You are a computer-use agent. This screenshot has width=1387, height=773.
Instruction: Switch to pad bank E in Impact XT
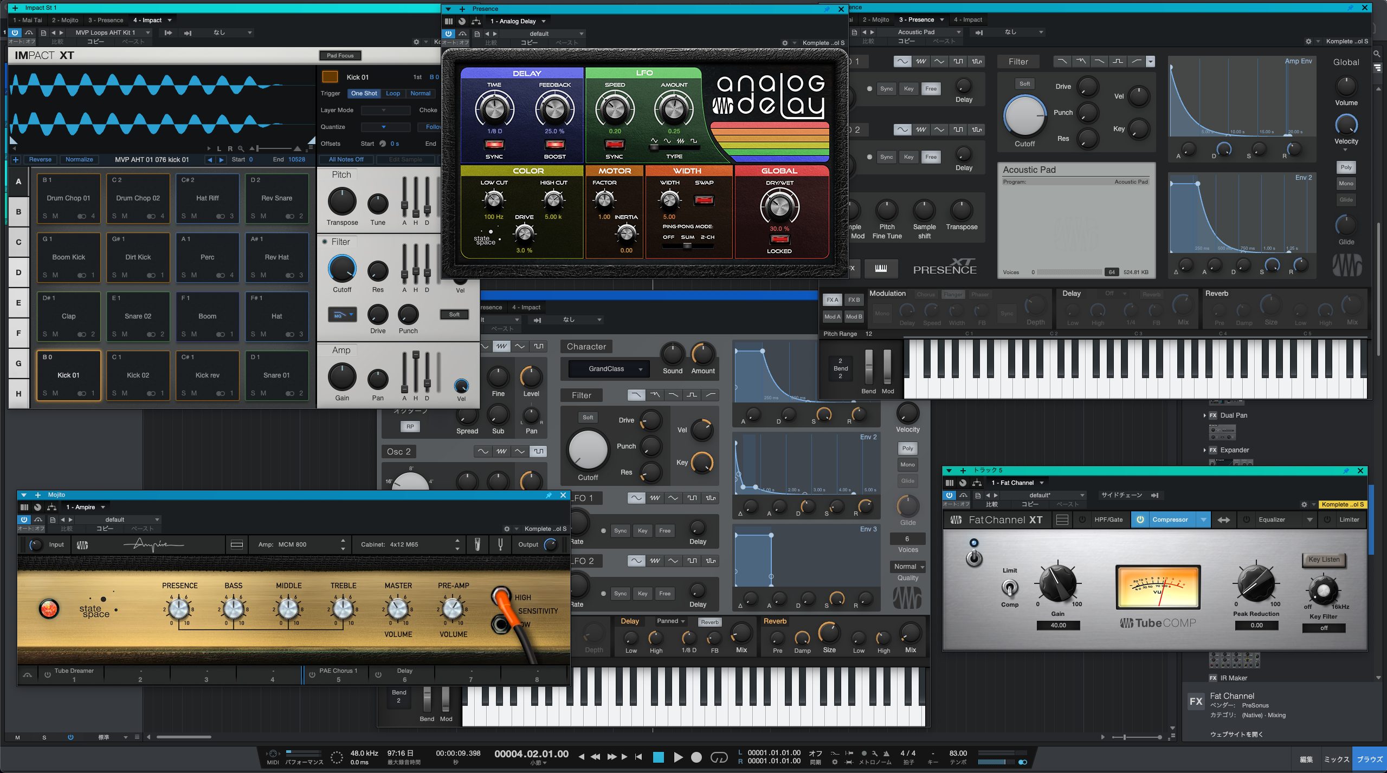(x=18, y=303)
